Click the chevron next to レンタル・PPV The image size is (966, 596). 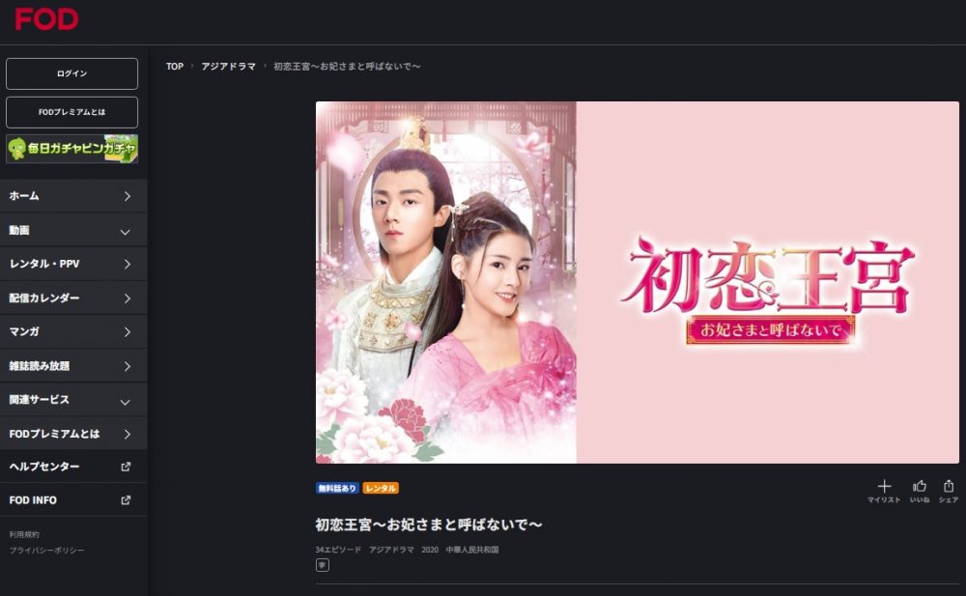(127, 264)
